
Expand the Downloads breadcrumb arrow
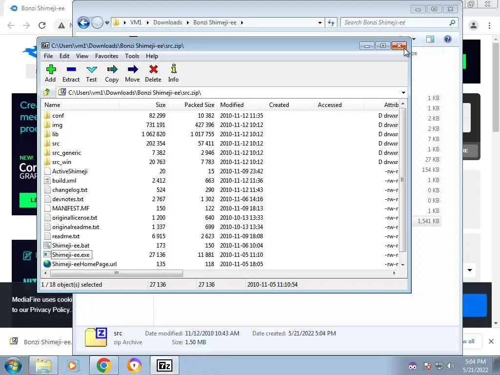click(188, 22)
